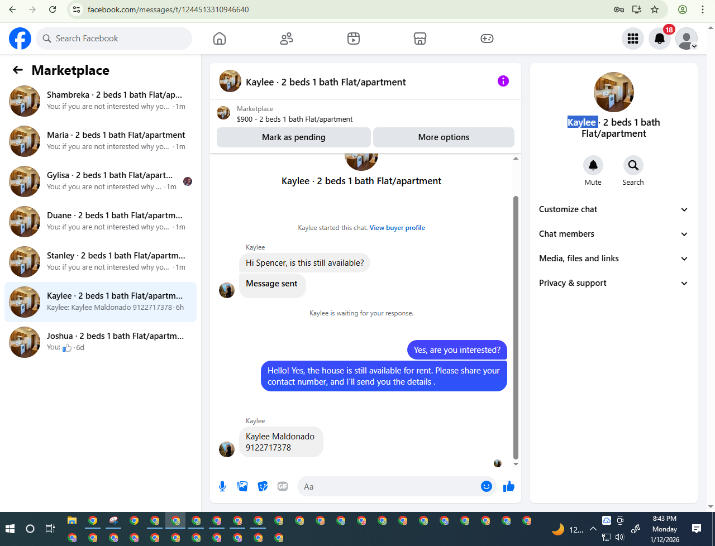Open the Facebook logo home link
The image size is (715, 546).
[20, 39]
